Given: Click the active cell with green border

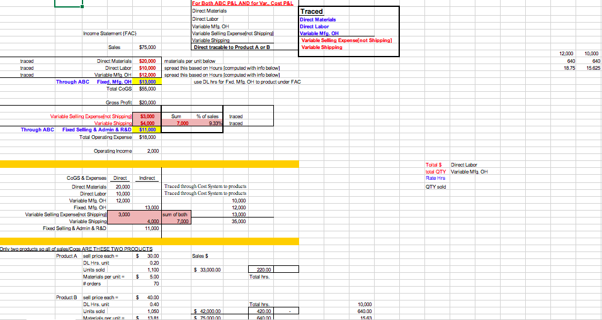Looking at the screenshot, I should (x=69, y=3).
